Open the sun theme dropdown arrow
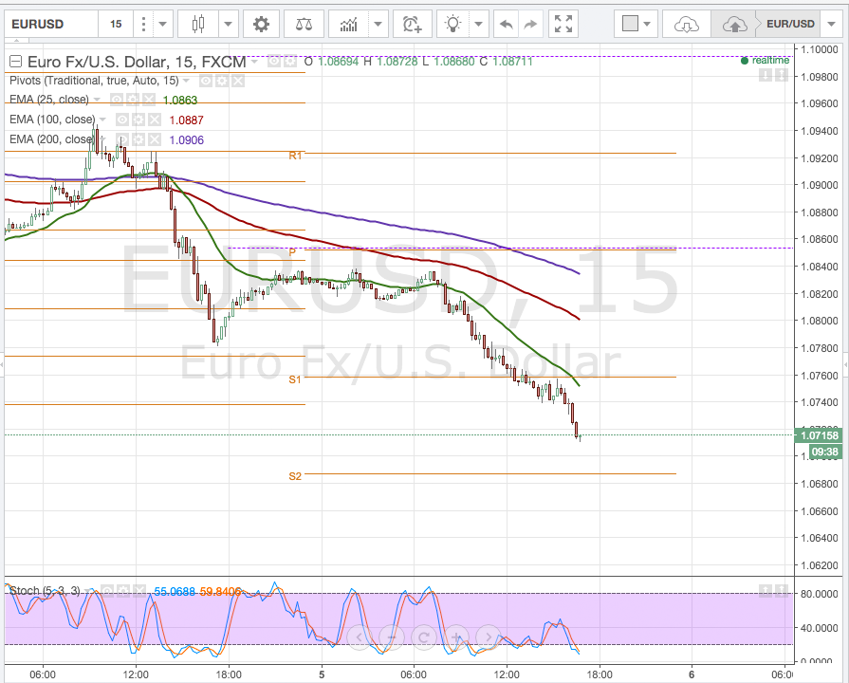 (479, 24)
